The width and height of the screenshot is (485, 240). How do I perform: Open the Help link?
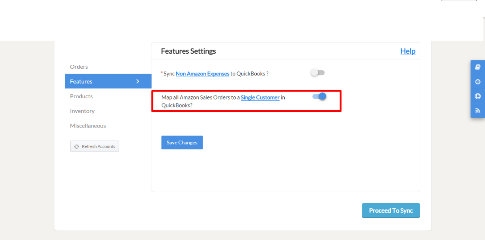coord(408,51)
